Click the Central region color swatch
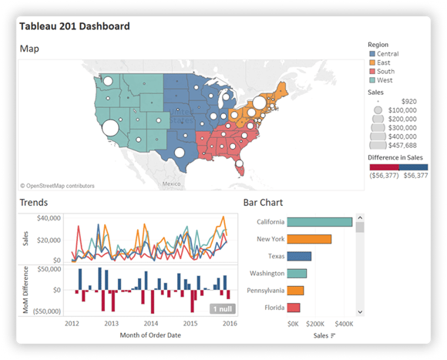This screenshot has height=360, width=447. tap(372, 54)
